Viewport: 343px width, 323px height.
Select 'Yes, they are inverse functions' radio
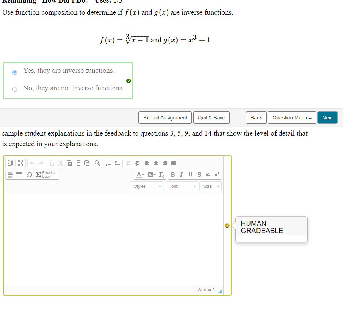tap(15, 72)
